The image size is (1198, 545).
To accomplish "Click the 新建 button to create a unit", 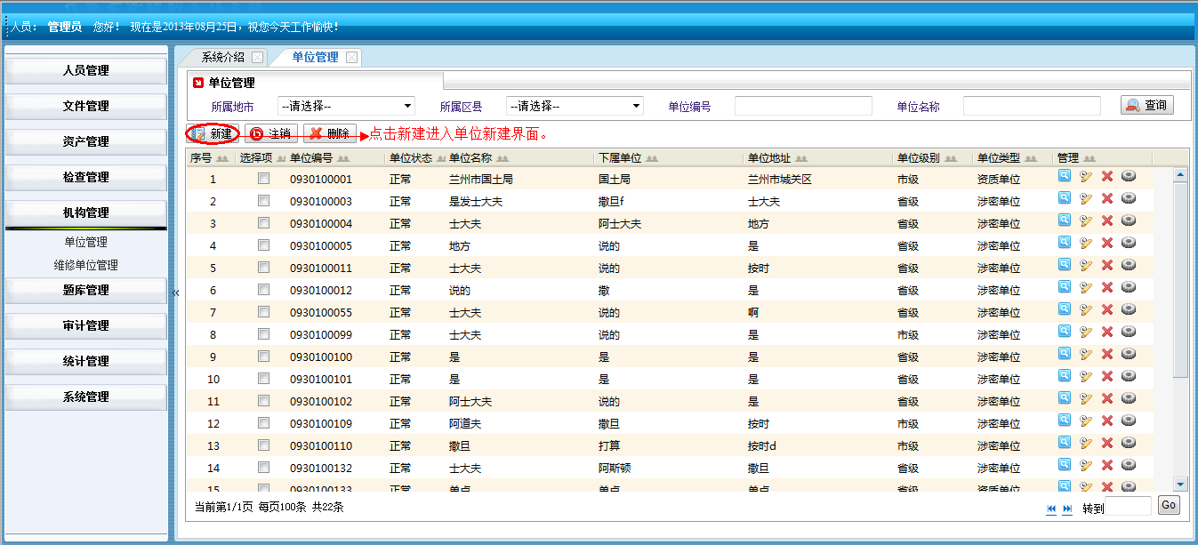I will (x=213, y=133).
